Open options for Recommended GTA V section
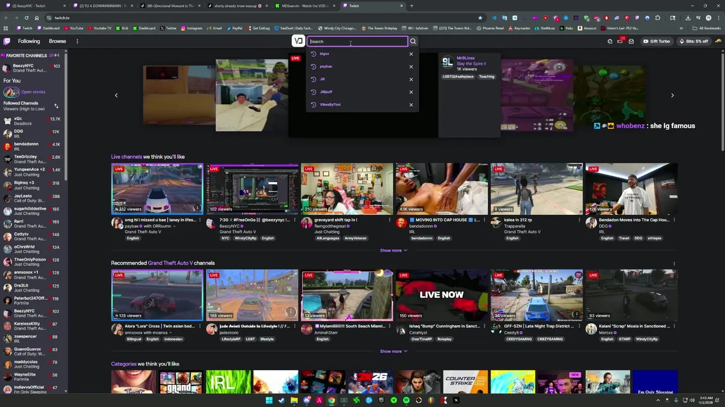The height and width of the screenshot is (407, 725). click(x=674, y=263)
